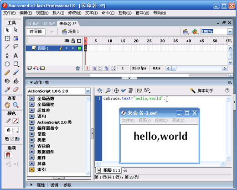Click the insert target path icon
The image size is (237, 190).
(x=116, y=90)
